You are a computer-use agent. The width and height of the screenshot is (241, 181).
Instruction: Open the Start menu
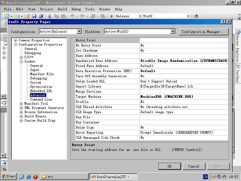pos(9,176)
